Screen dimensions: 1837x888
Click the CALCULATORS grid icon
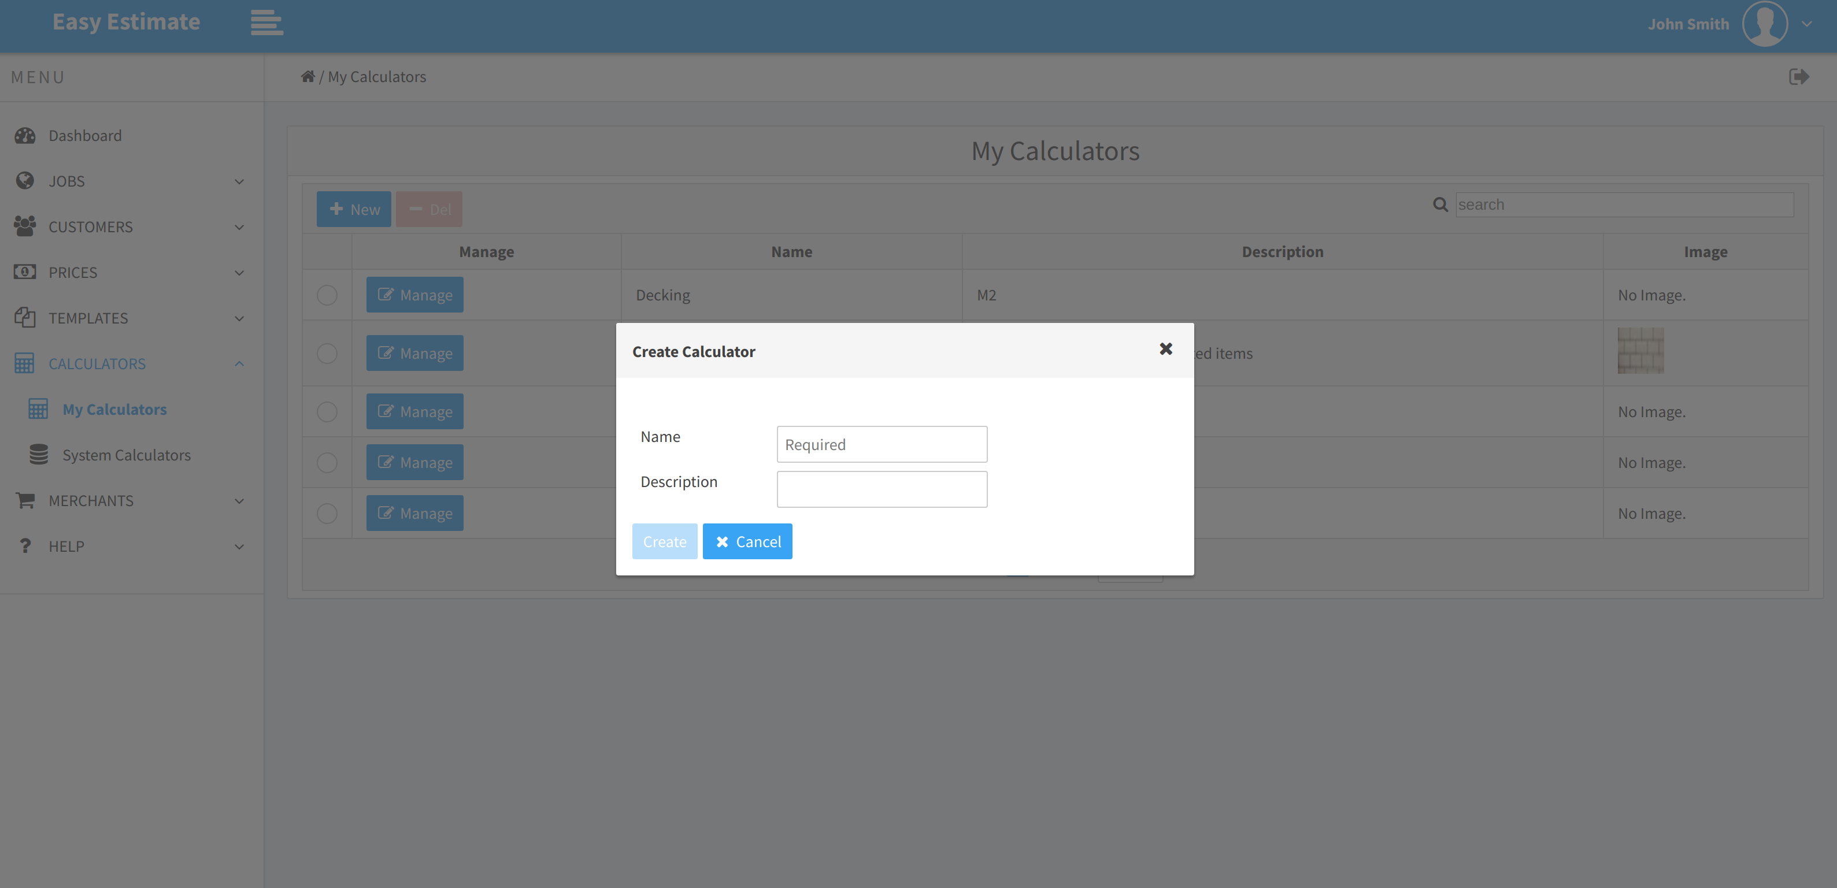tap(24, 363)
